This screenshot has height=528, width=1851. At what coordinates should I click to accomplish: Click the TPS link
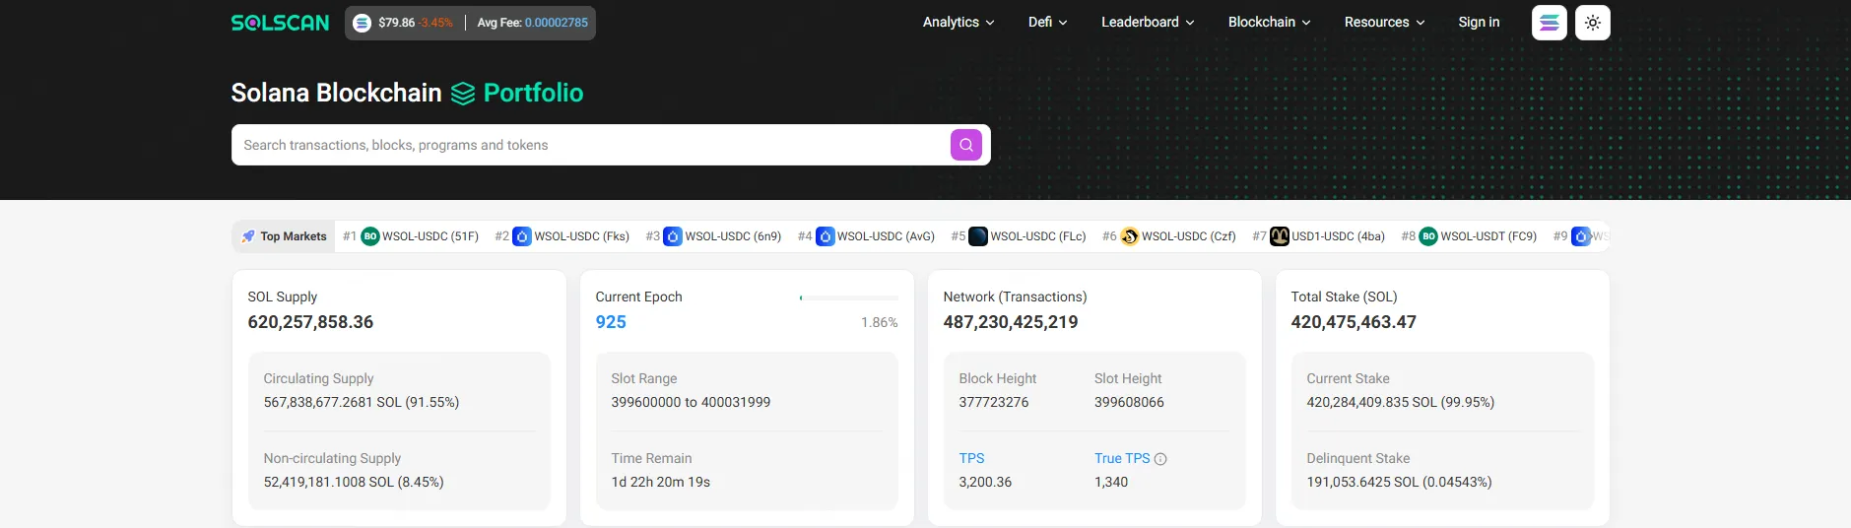[971, 459]
